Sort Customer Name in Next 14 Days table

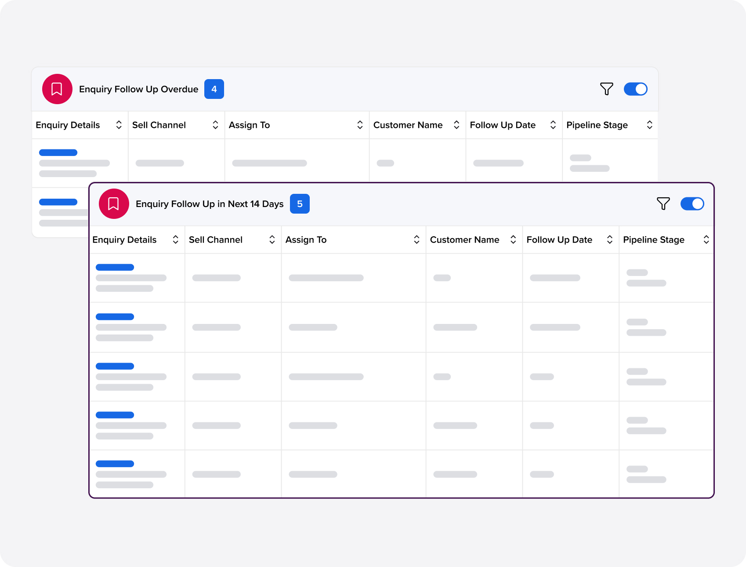point(513,240)
